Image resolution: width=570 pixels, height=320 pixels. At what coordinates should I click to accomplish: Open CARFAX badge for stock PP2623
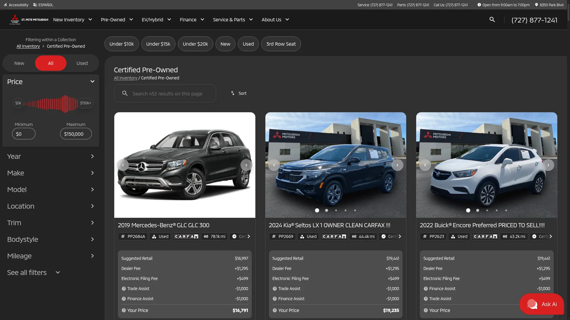click(485, 236)
